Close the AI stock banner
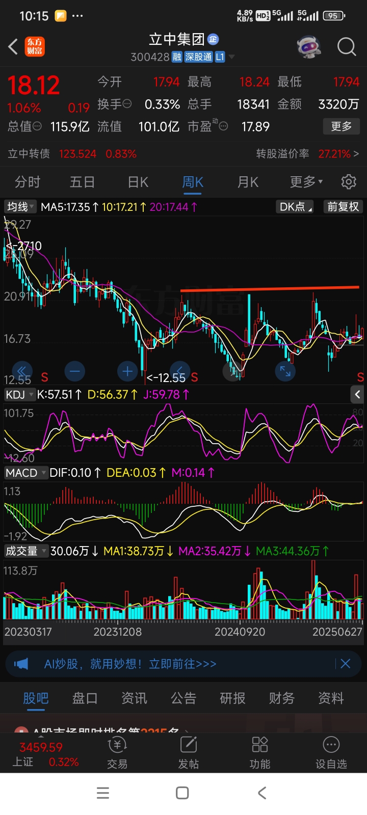 tap(345, 664)
